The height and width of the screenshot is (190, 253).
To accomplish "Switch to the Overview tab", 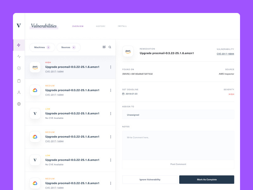I will [78, 26].
